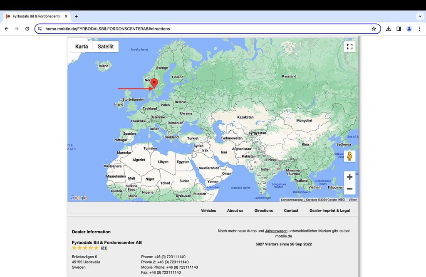This screenshot has height=277, width=426.
Task: Reload the current page
Action: pos(27,29)
